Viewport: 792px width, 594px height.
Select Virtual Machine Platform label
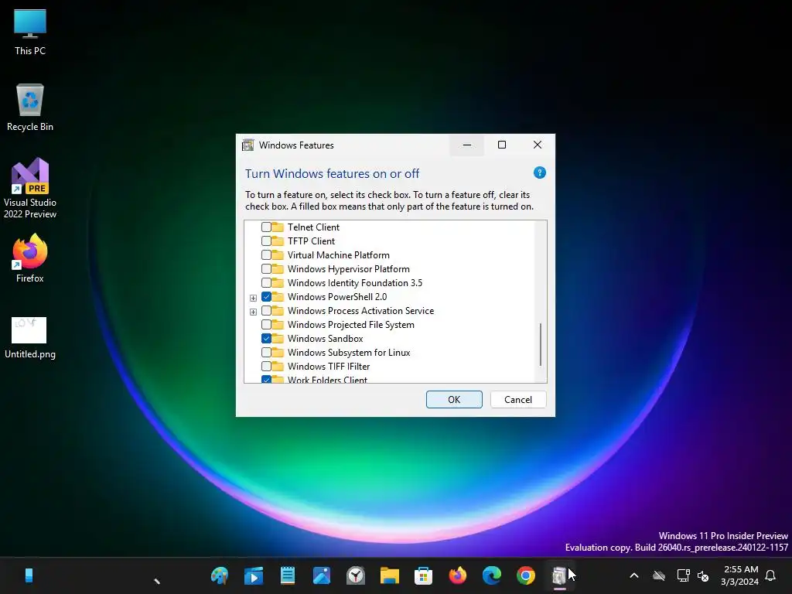tap(339, 255)
